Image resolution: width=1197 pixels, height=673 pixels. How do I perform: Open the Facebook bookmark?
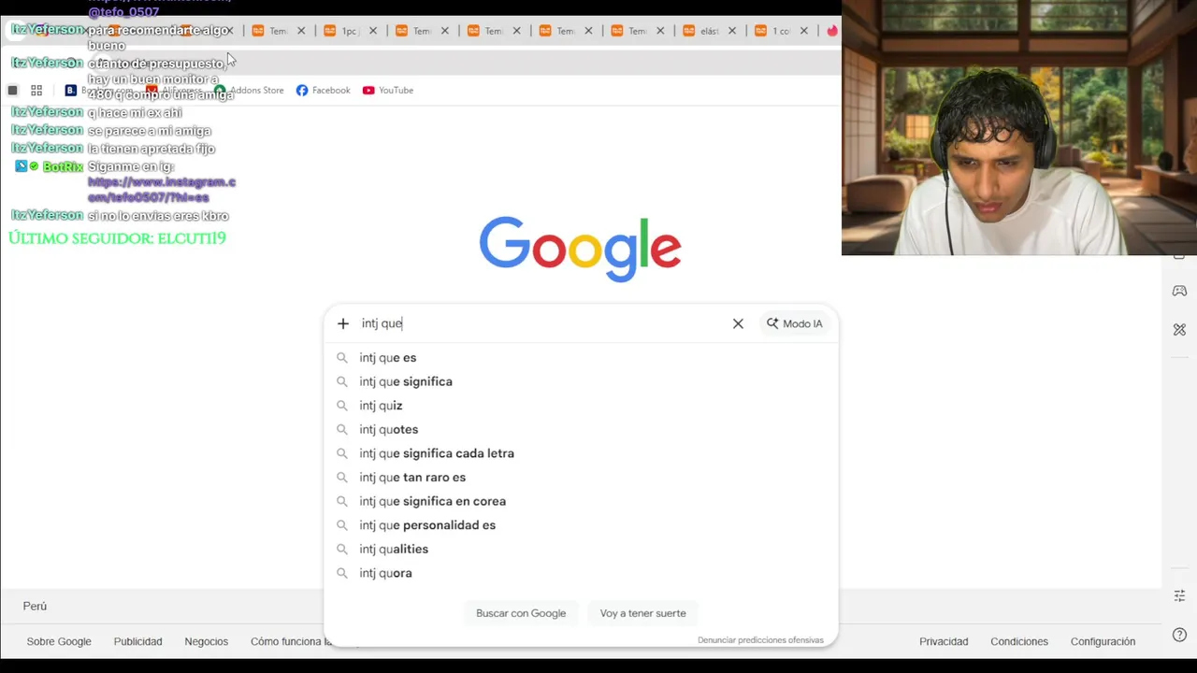[x=323, y=90]
